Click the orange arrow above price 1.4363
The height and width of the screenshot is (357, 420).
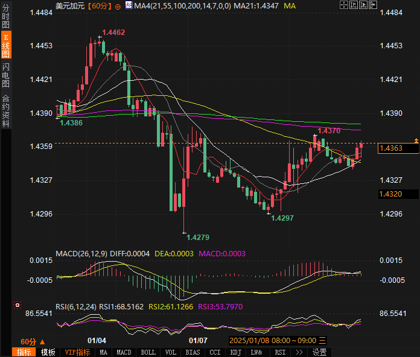[416, 141]
